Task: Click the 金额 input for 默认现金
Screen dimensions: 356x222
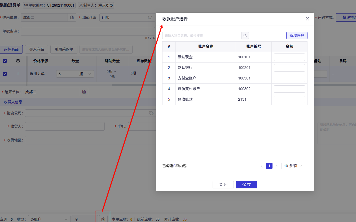Action: 289,57
